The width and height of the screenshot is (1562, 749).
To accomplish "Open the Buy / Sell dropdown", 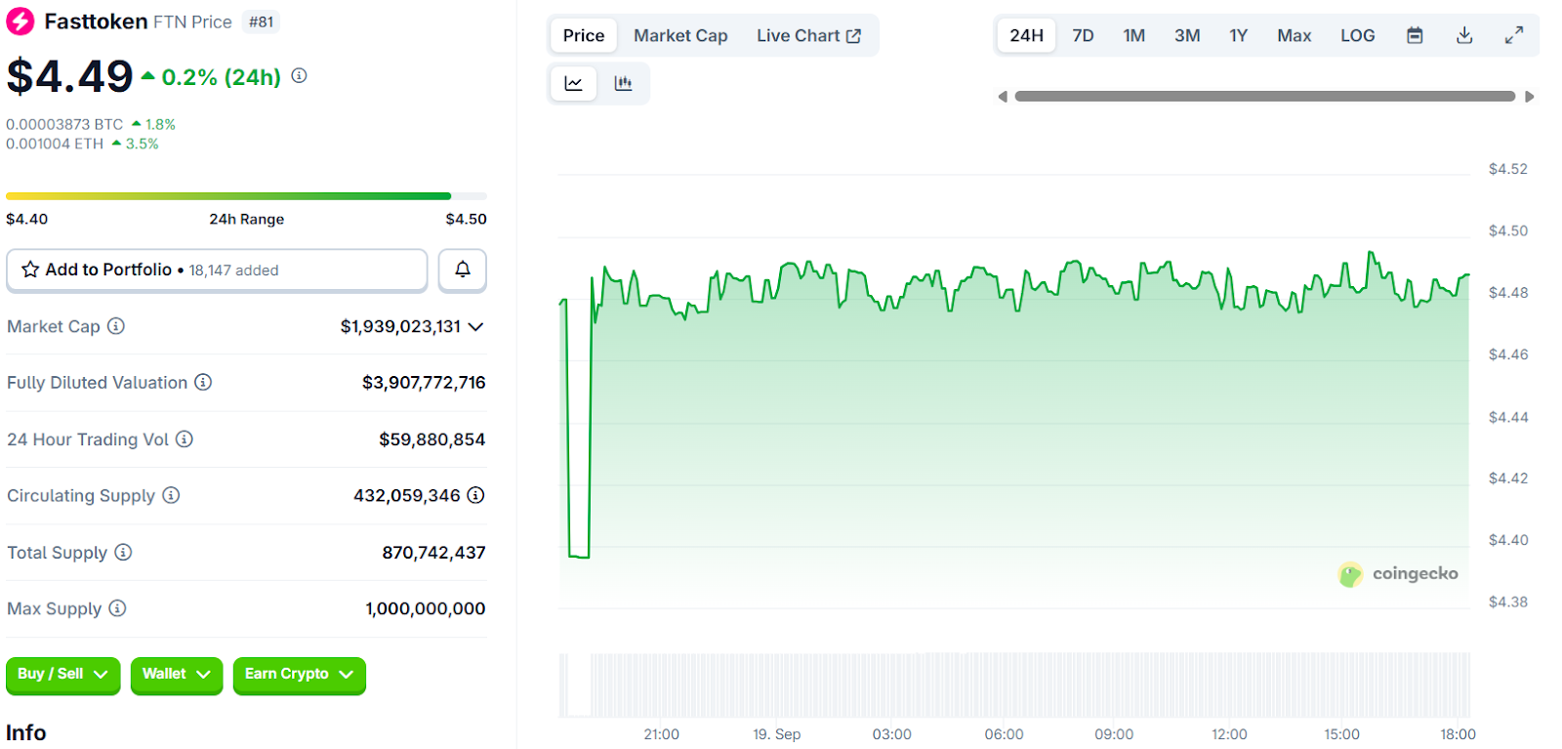I will [x=63, y=675].
